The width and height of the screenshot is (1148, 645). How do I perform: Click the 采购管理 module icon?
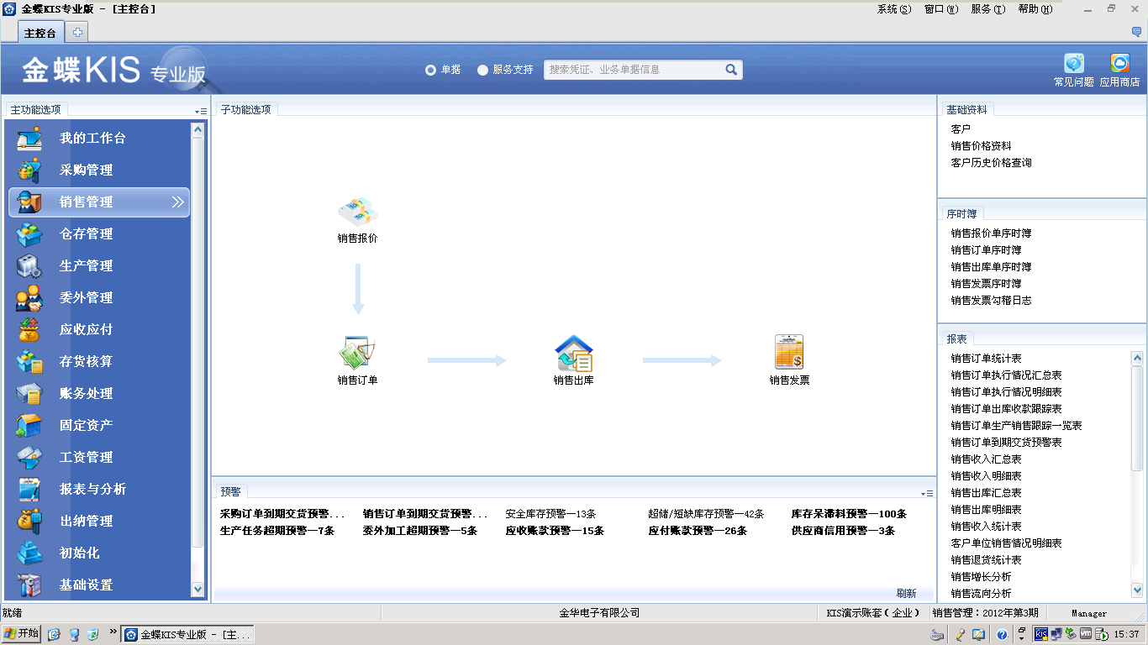point(29,170)
